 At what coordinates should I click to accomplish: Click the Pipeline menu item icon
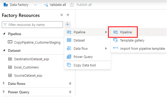[x=69, y=32]
